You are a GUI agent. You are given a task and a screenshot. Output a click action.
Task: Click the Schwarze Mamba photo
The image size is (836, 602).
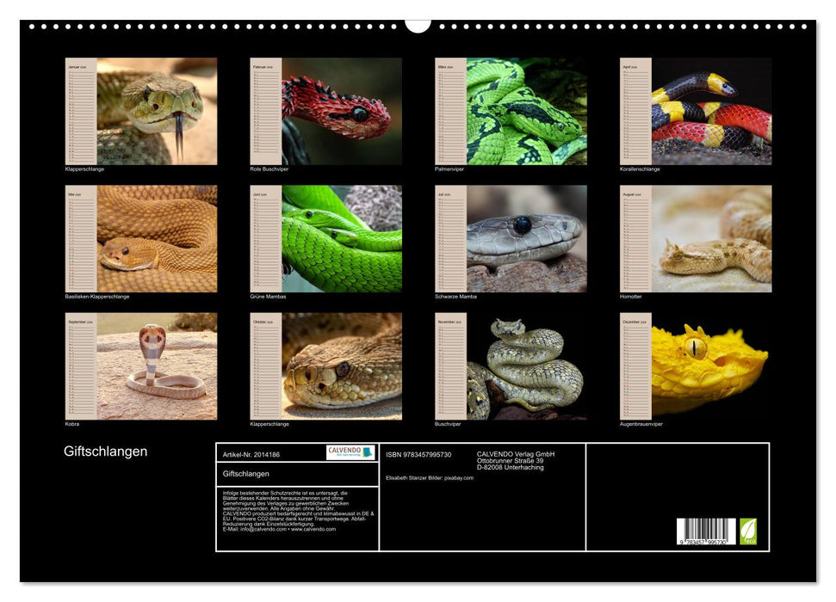pos(526,238)
